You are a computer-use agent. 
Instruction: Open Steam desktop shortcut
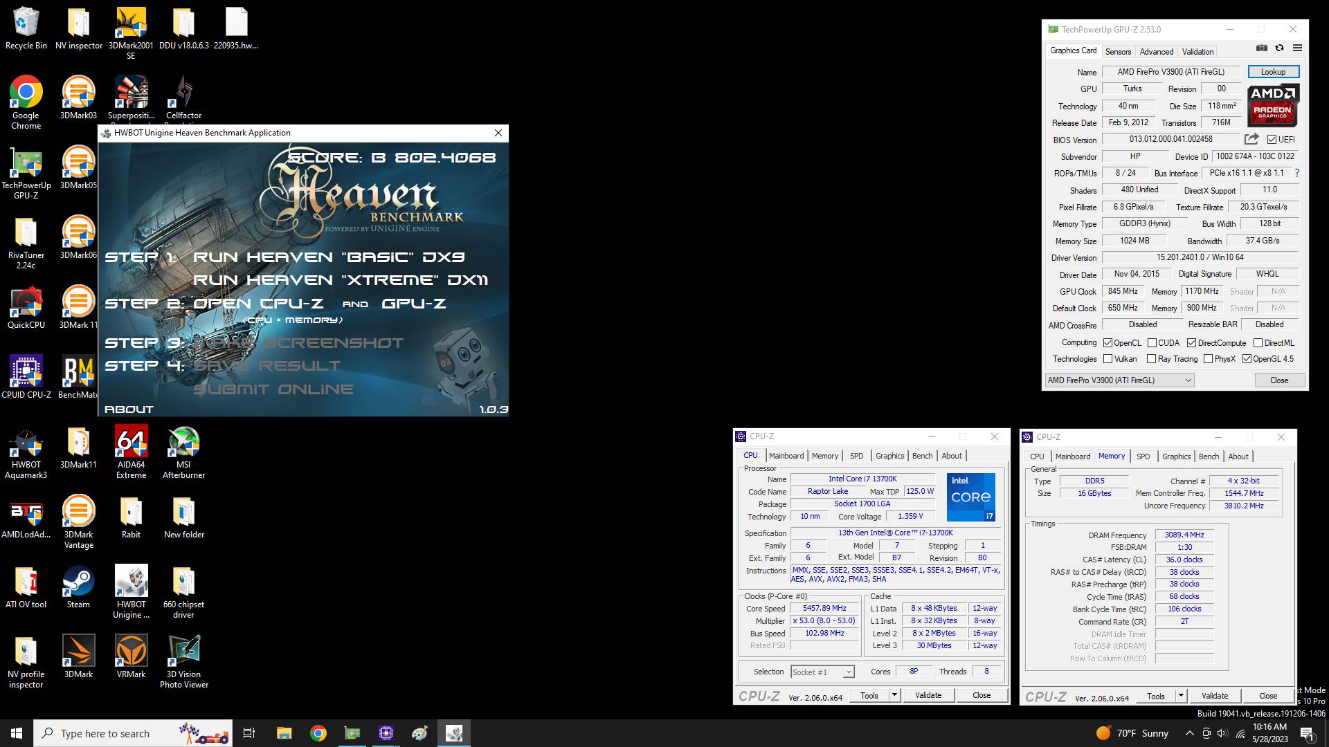[78, 587]
